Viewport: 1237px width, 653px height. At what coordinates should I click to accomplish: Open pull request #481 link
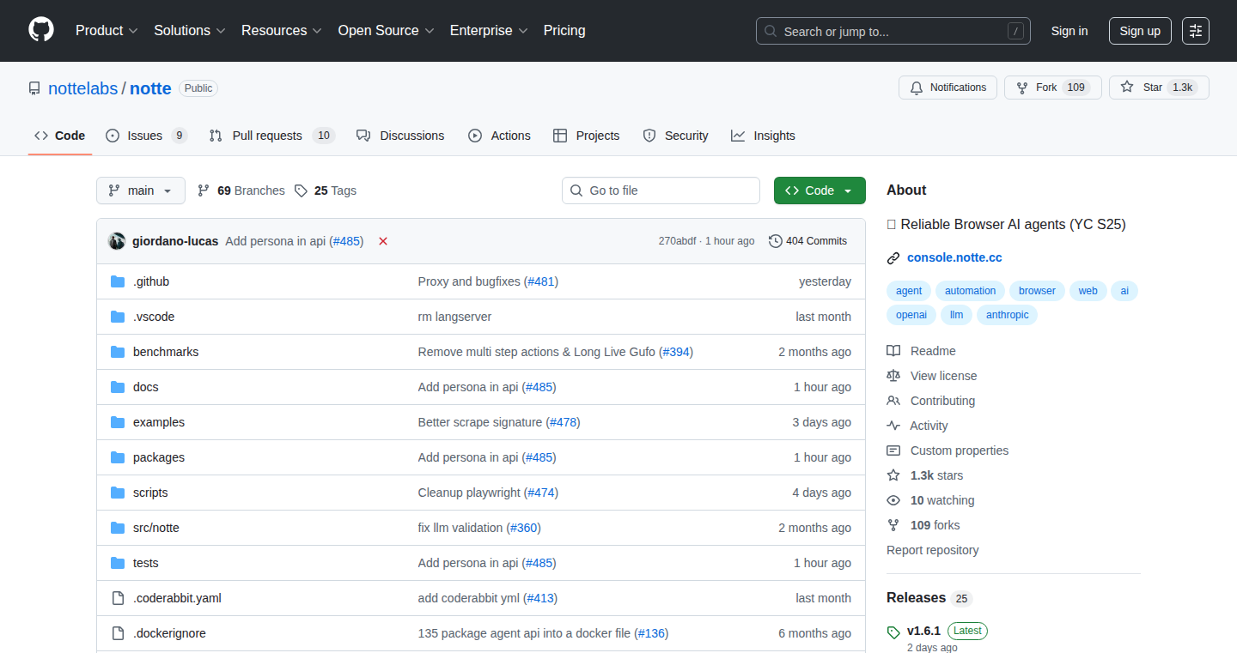point(541,281)
